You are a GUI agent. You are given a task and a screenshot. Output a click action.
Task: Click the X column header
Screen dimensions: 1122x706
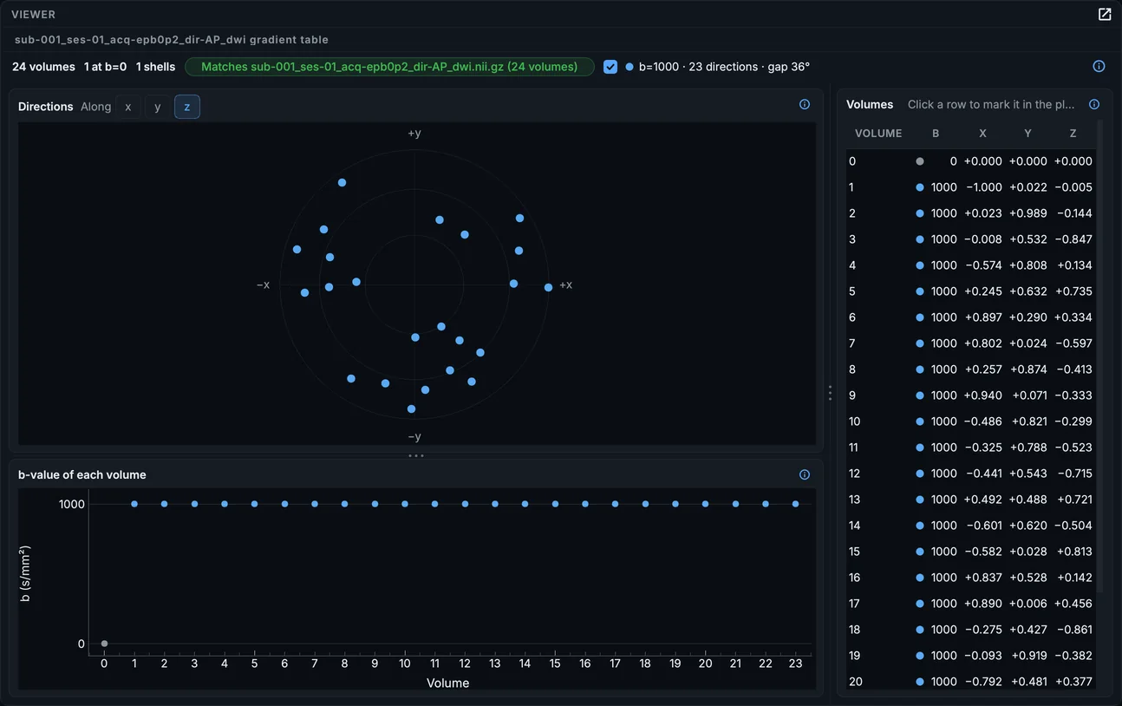(982, 134)
